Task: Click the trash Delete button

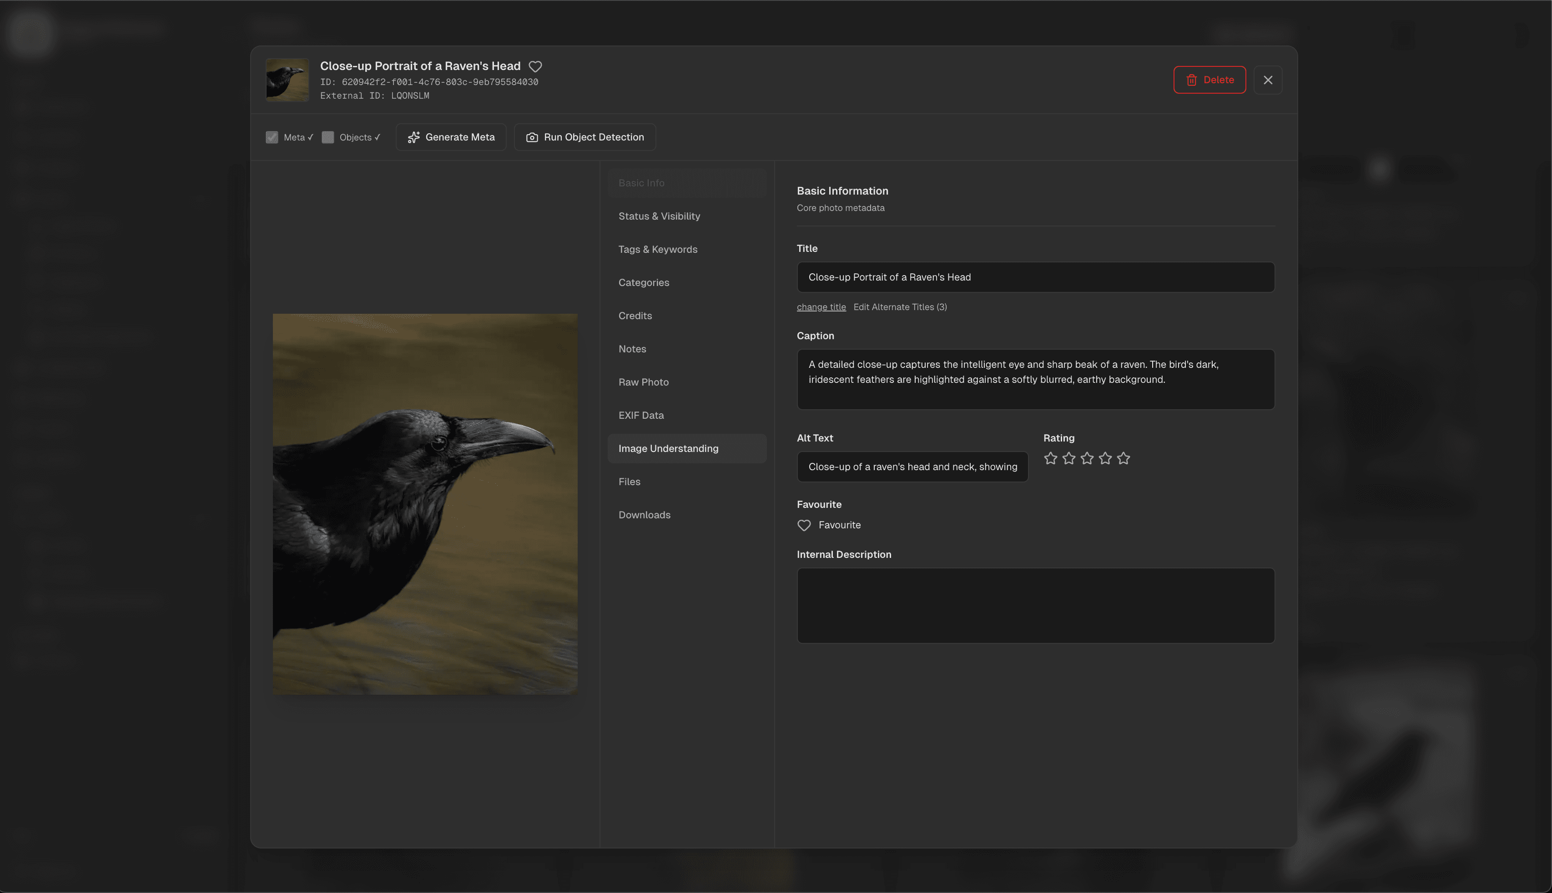Action: click(1209, 80)
